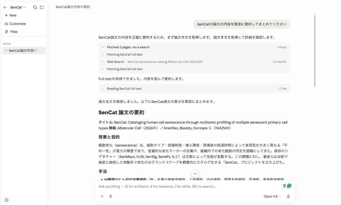Select the SenCat論文内容の active session

pos(24,50)
